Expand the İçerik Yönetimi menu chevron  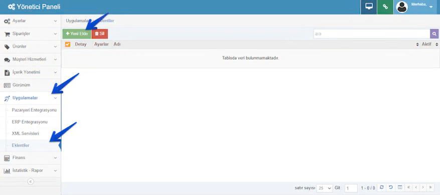point(55,72)
